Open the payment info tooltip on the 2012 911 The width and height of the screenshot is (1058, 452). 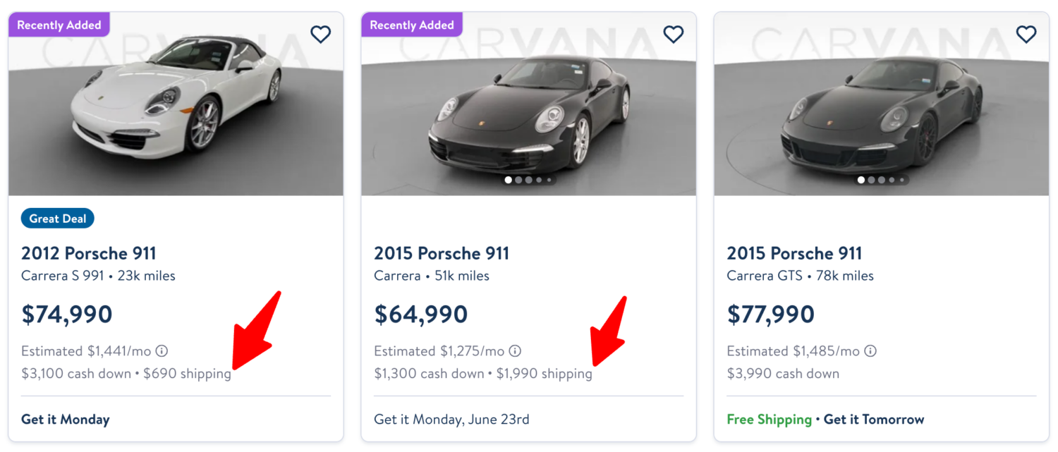163,350
